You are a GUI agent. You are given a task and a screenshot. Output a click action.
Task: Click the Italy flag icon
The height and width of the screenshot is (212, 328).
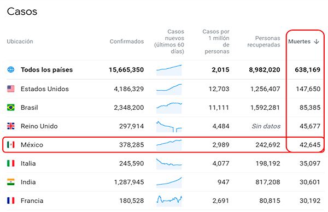point(11,163)
